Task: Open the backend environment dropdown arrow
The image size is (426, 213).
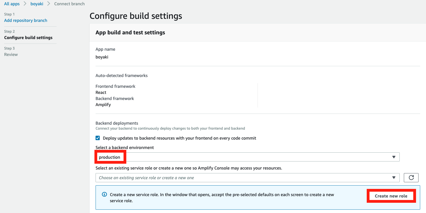Action: pyautogui.click(x=394, y=157)
